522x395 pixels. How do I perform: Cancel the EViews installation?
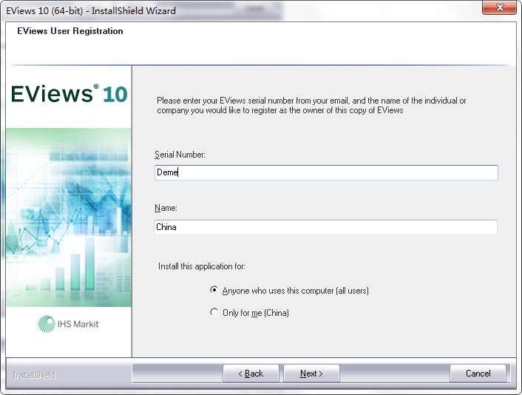[x=478, y=374]
